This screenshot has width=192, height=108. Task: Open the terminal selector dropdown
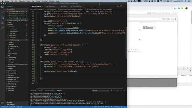click(x=100, y=91)
